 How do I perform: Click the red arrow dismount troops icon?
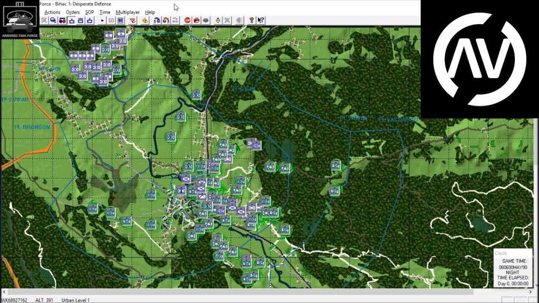pos(166,20)
